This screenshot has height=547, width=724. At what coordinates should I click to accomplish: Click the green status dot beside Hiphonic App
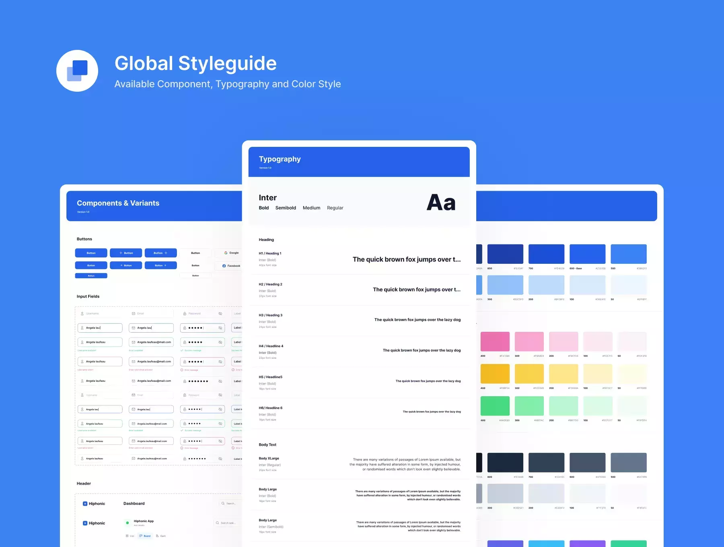pos(128,523)
